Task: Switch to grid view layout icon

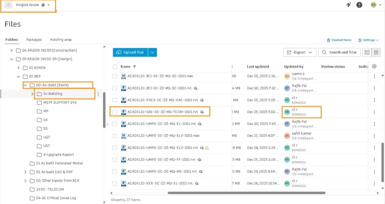Action: pyautogui.click(x=367, y=52)
